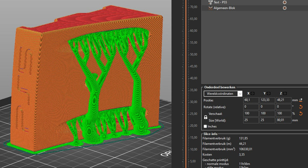Click the Z axis mirror icon
This screenshot has height=168, width=308.
(x=285, y=94)
